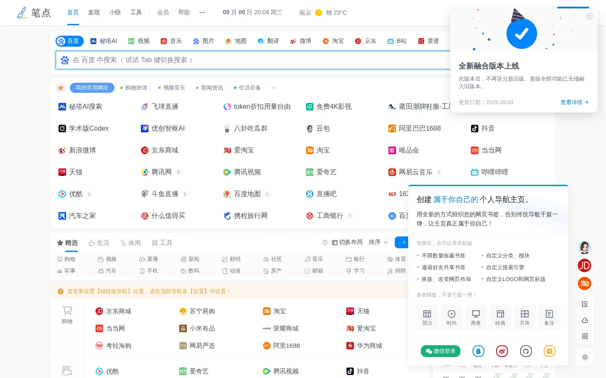Screen dimensions: 606x378
Task: Close the 全新融合版本上线 notification
Action: [x=590, y=16]
